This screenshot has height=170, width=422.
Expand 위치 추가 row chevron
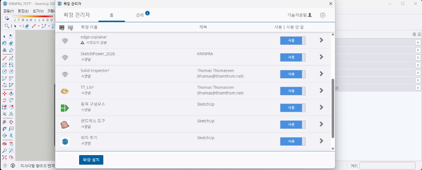(321, 141)
